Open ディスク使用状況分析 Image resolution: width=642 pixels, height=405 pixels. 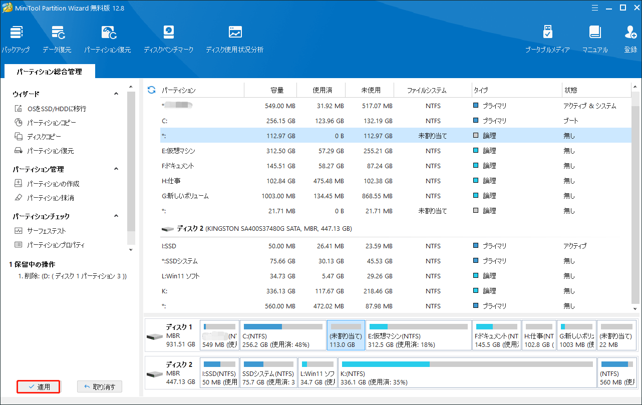pyautogui.click(x=234, y=39)
